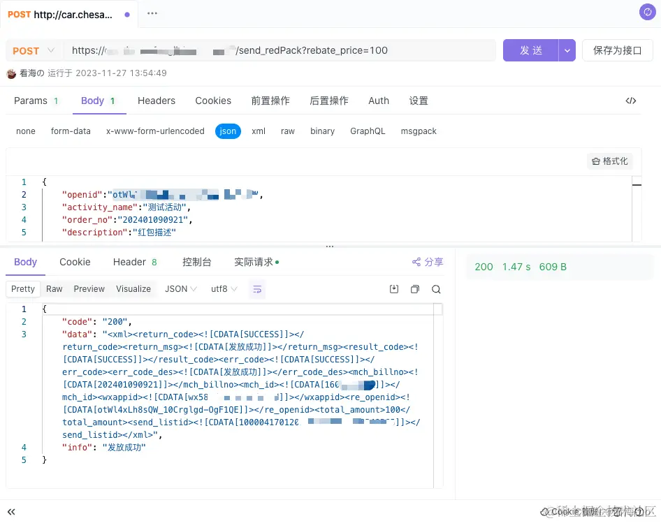
Task: Click "info" line in response body
Action: click(103, 448)
